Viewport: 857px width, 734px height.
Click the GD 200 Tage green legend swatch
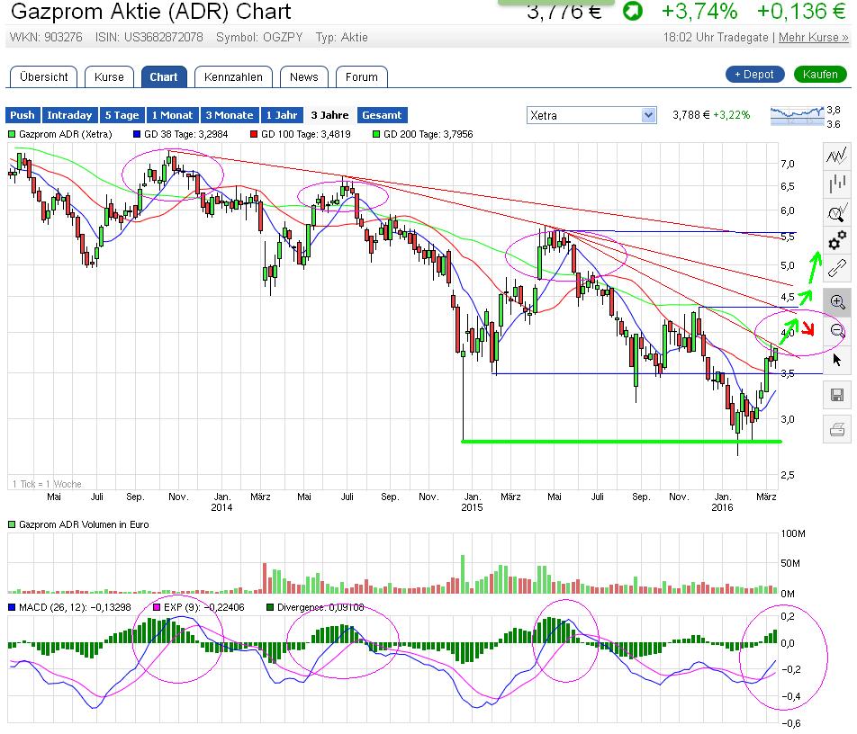pos(376,134)
